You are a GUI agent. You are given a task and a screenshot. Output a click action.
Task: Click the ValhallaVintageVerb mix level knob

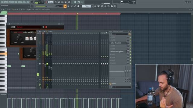(128, 52)
